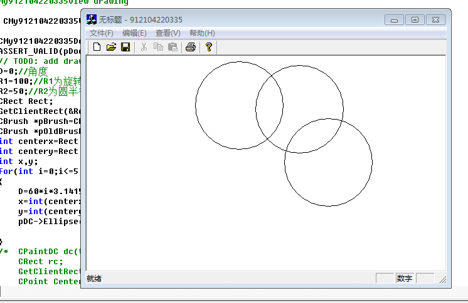Click the 'D=60*i*3.141' code line
This screenshot has height=303, width=468.
[50, 192]
